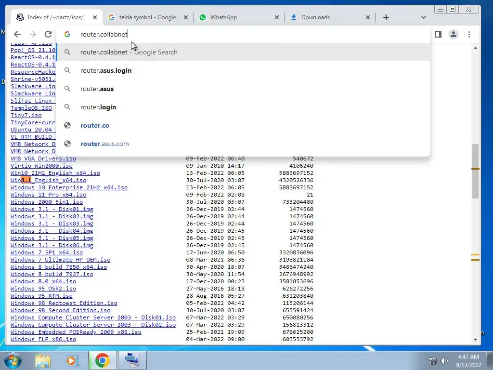The width and height of the screenshot is (493, 370).
Task: Click the page scrollbar up arrow
Action: click(x=475, y=48)
